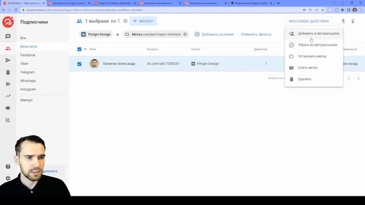Click the browser address bar
Screen dimensions: 365x205
(x=161, y=10)
